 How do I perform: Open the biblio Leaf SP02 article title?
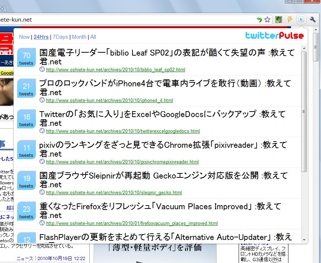167,57
